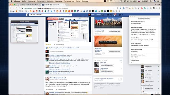The width and height of the screenshot is (170, 95).
Task: Click Комментарий under the live video
Action: pyautogui.click(x=59, y=45)
